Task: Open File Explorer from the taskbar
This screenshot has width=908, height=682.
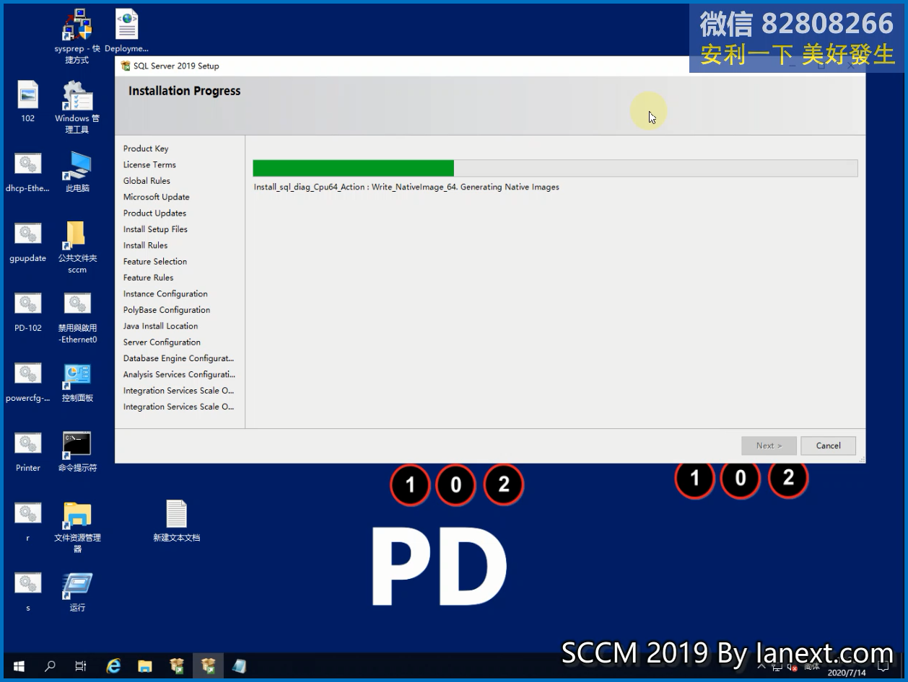Action: coord(145,666)
